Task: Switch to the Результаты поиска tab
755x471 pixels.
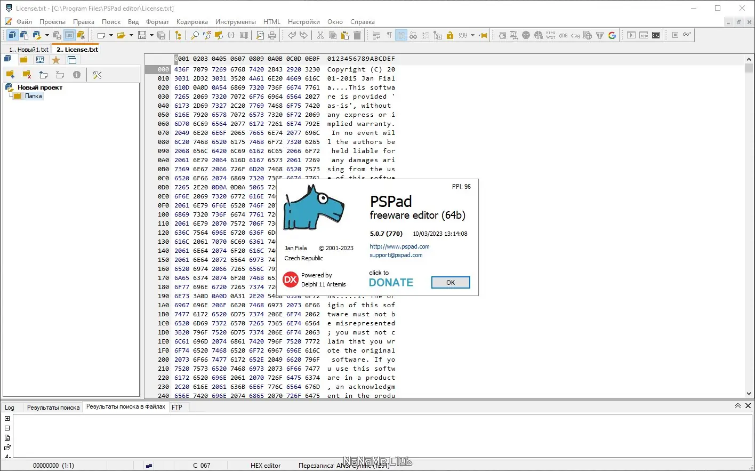Action: [53, 407]
